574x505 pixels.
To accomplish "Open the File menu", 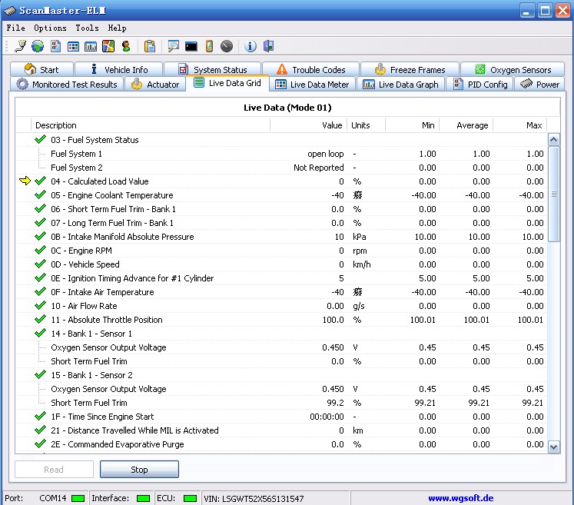I will pyautogui.click(x=15, y=28).
